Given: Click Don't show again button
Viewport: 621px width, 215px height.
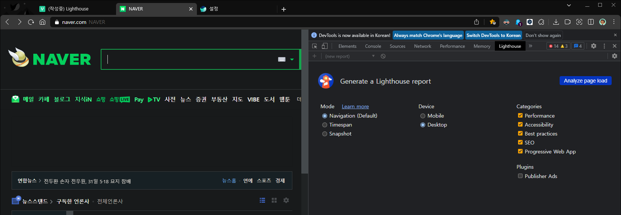Looking at the screenshot, I should [543, 35].
